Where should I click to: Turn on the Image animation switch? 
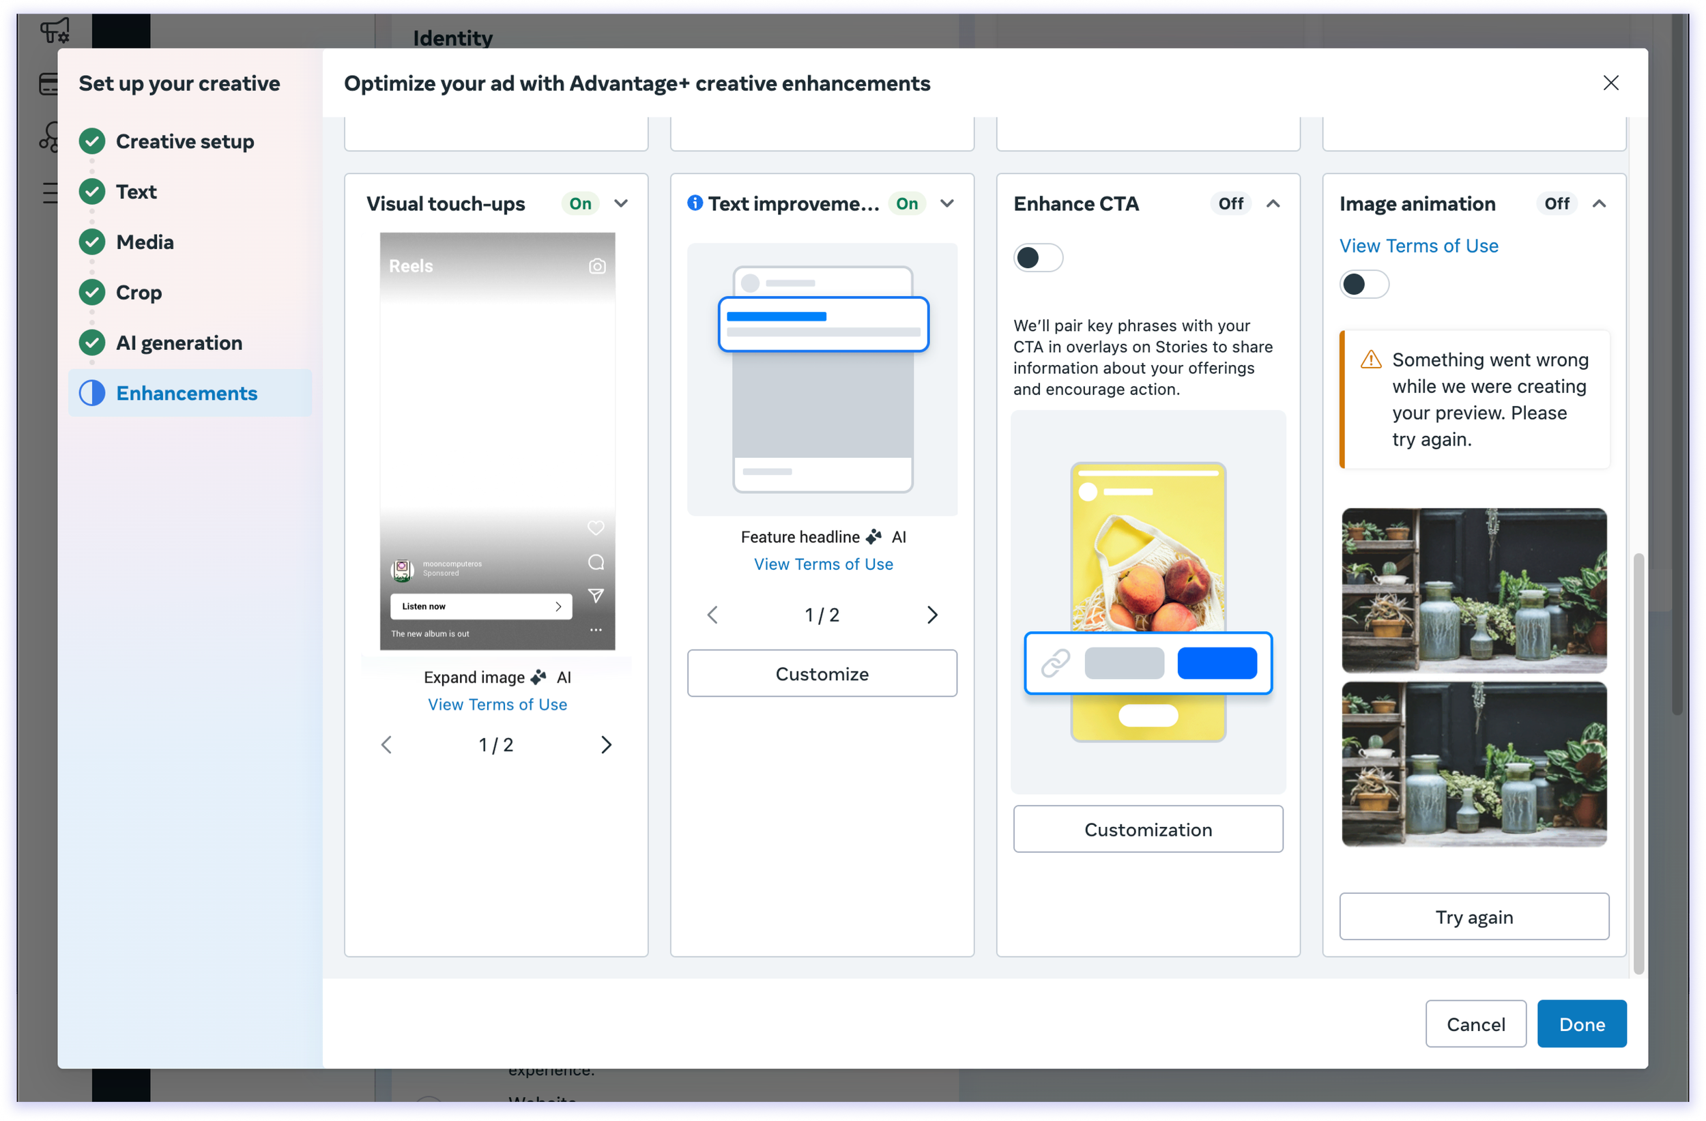tap(1364, 284)
